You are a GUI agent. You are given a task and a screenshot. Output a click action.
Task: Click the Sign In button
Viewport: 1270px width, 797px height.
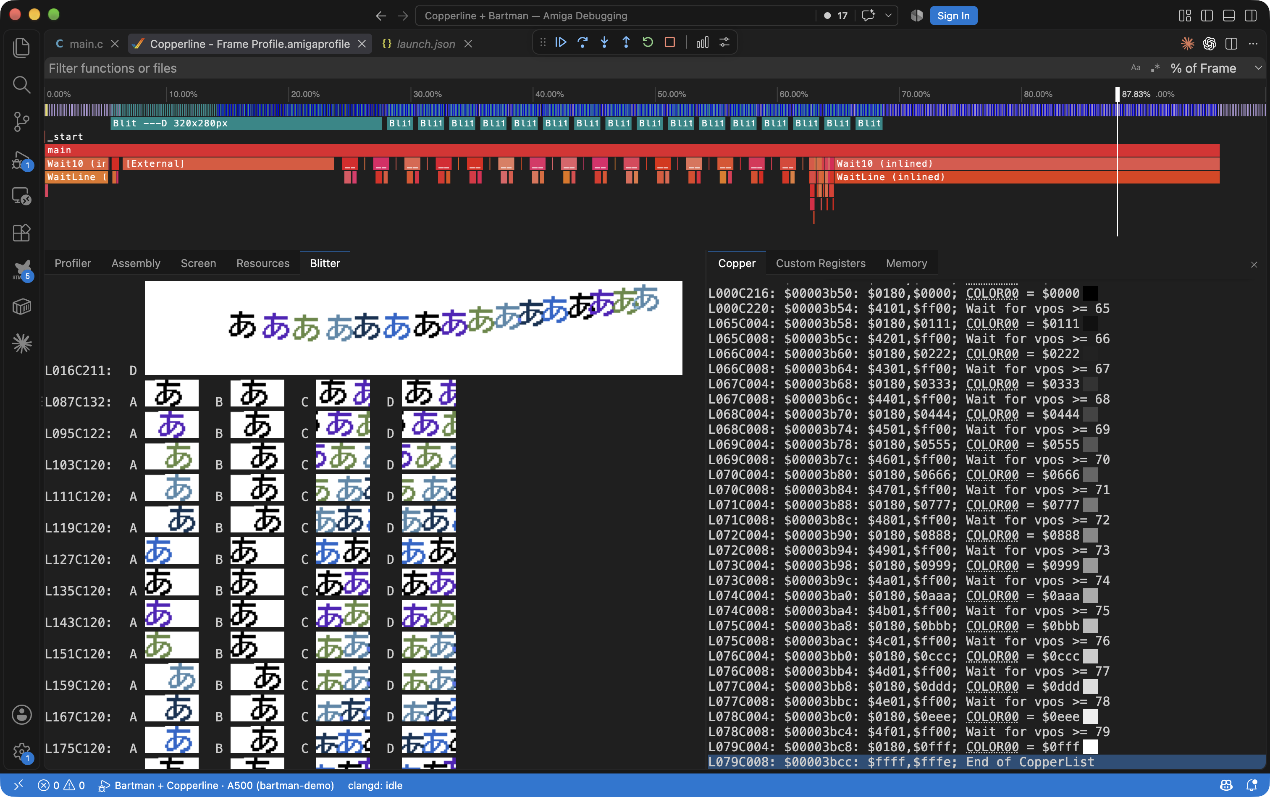click(953, 16)
